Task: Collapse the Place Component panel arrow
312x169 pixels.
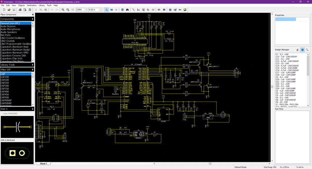Action: tap(33, 15)
